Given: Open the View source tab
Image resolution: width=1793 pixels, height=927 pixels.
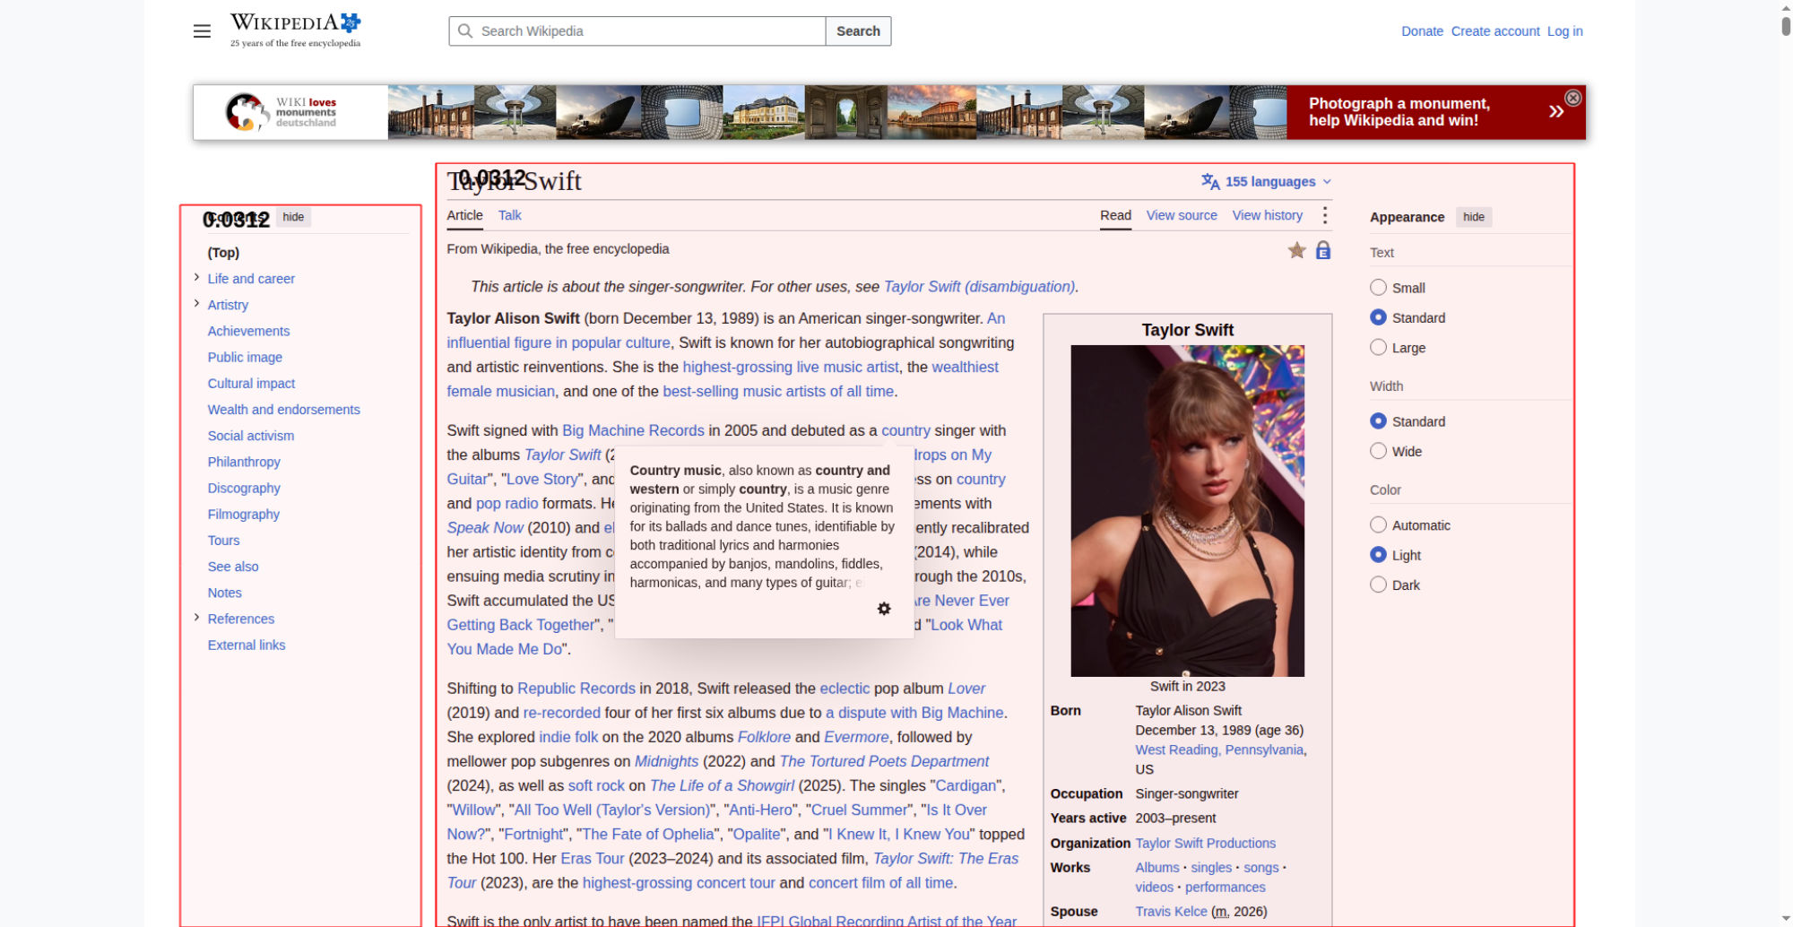Looking at the screenshot, I should tap(1182, 215).
